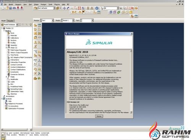Close About Abaqus dialog with X button
The width and height of the screenshot is (191, 140).
131,34
